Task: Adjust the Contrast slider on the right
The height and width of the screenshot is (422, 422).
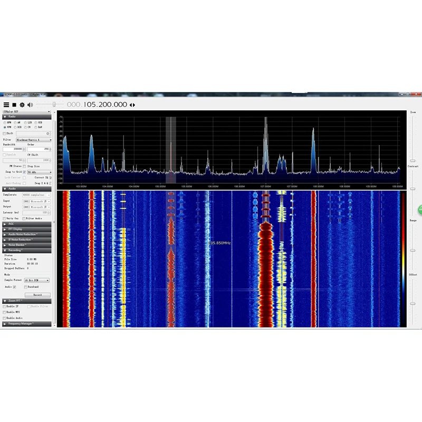Action: click(x=413, y=189)
